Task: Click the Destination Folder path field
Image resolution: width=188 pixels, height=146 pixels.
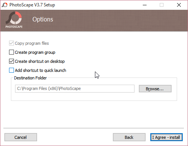Action: [x=75, y=88]
